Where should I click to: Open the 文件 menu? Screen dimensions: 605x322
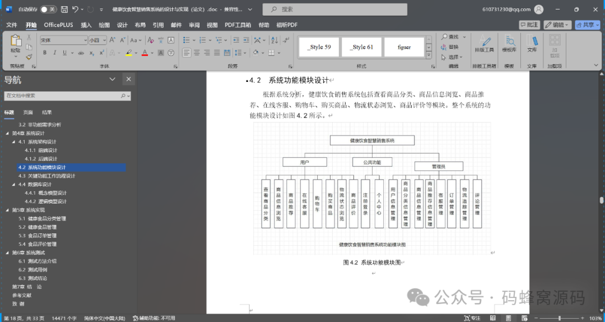point(12,25)
